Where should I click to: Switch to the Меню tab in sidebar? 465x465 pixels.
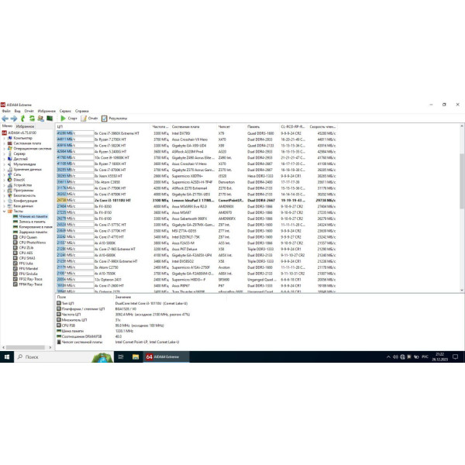click(x=7, y=126)
